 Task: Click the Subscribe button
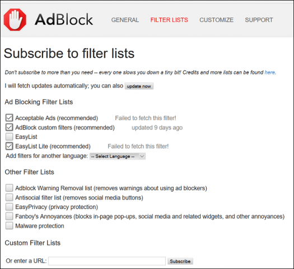[180, 261]
